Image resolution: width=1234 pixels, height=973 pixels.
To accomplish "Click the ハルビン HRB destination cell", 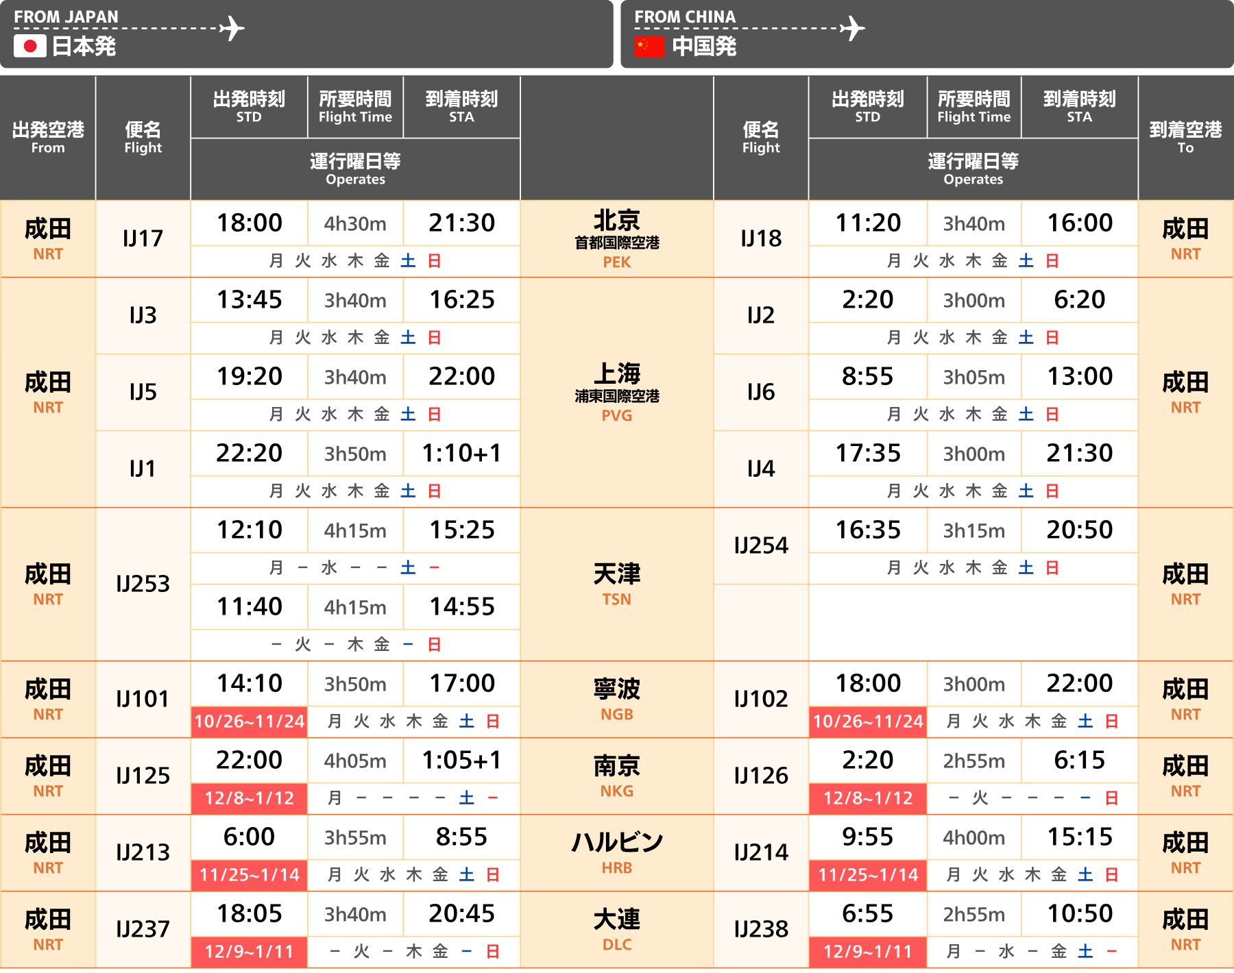I will coord(616,852).
